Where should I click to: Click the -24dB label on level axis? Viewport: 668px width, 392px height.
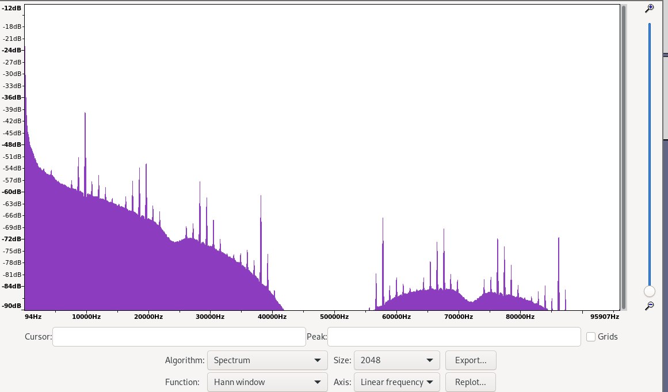pyautogui.click(x=12, y=50)
